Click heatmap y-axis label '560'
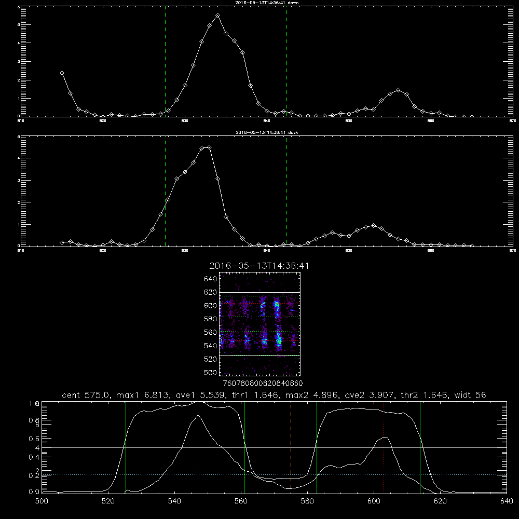The image size is (519, 519). pos(210,332)
